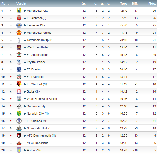Screen dimensions: 157x154
Task: Click the Manchester City club crest
Action: coord(19,11)
